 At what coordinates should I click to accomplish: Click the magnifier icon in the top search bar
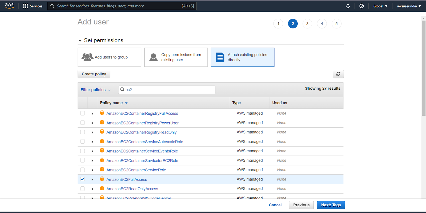(52, 6)
